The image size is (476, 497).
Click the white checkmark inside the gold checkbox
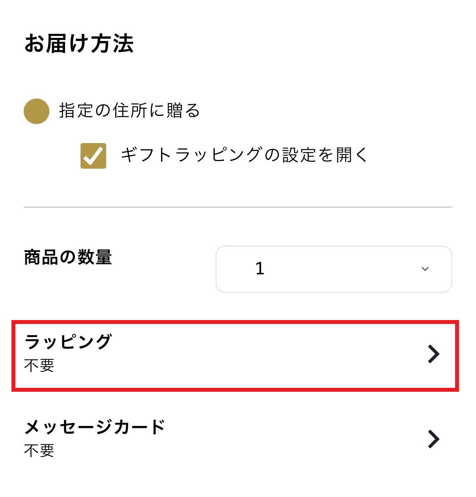[x=94, y=156]
